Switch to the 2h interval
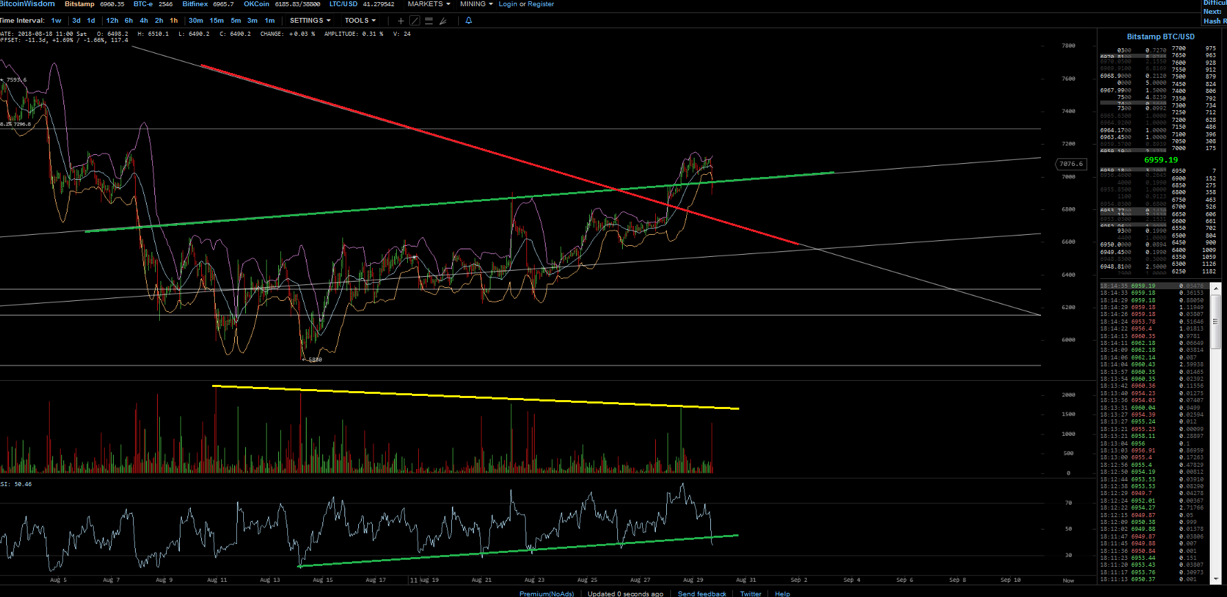 tap(159, 21)
